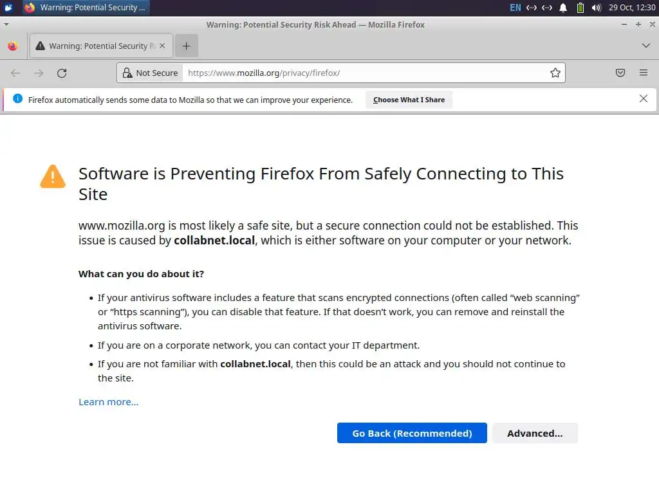
Task: Open a new tab with the plus button
Action: [x=187, y=46]
